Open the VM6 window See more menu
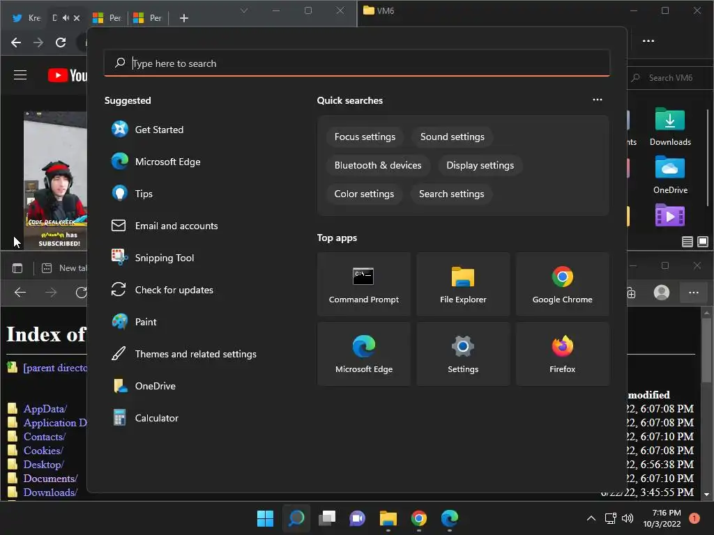The width and height of the screenshot is (714, 535). point(648,41)
